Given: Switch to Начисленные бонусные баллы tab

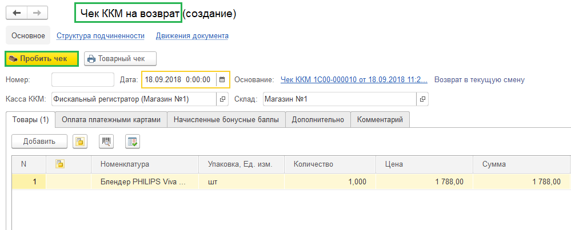Looking at the screenshot, I should [x=226, y=119].
